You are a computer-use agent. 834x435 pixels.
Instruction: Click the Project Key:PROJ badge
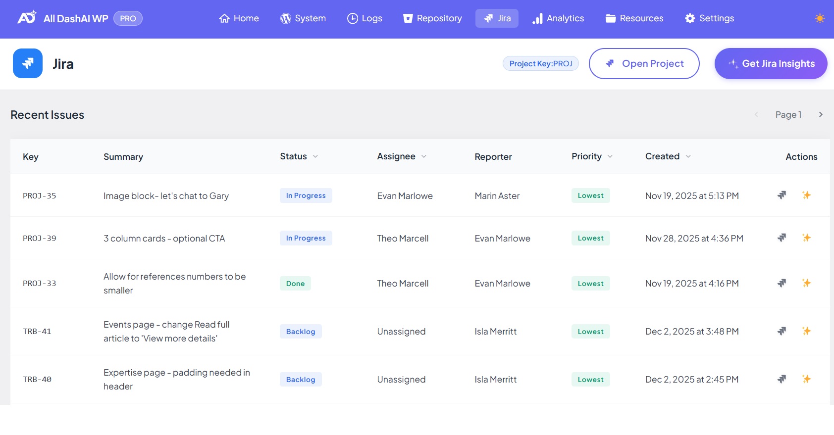click(x=540, y=63)
